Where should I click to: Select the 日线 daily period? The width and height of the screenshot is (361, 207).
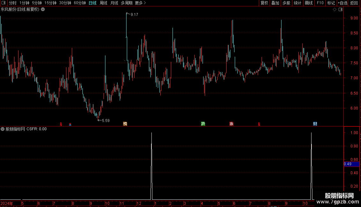pos(93,3)
